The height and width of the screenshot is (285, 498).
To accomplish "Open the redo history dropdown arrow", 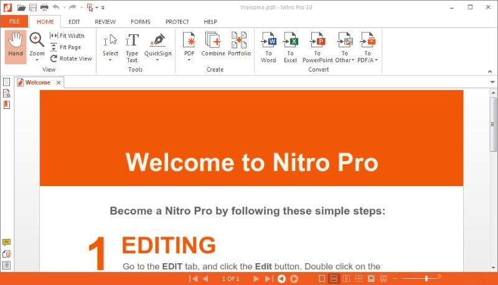I will [x=82, y=7].
